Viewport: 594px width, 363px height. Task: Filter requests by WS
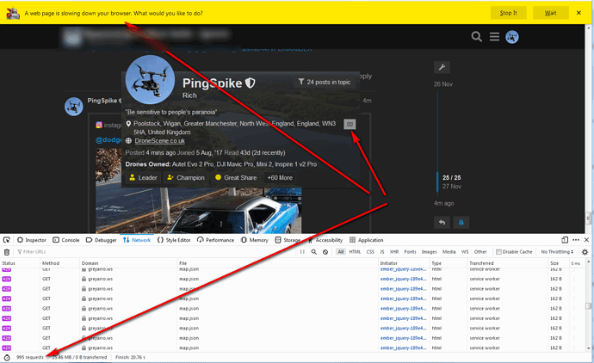pyautogui.click(x=465, y=252)
